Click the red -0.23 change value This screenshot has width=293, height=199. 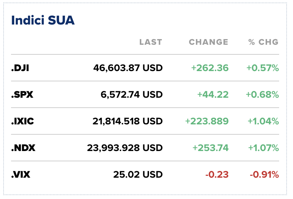(x=217, y=174)
